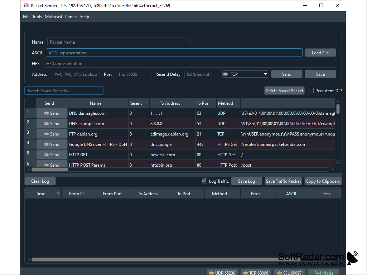
Task: Open the File menu
Action: [x=26, y=16]
